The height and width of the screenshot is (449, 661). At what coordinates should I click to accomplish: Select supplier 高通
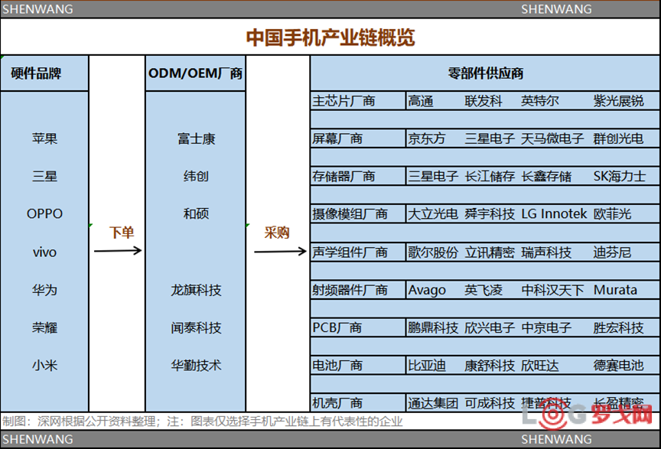pyautogui.click(x=421, y=101)
